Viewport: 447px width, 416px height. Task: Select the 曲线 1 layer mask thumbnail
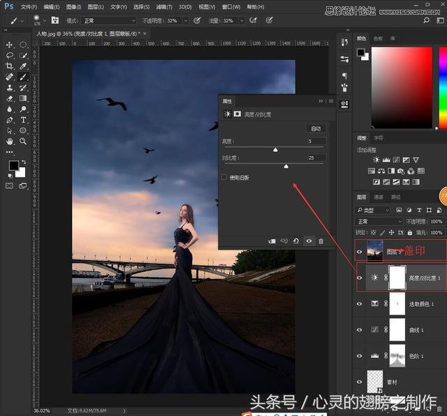click(397, 329)
